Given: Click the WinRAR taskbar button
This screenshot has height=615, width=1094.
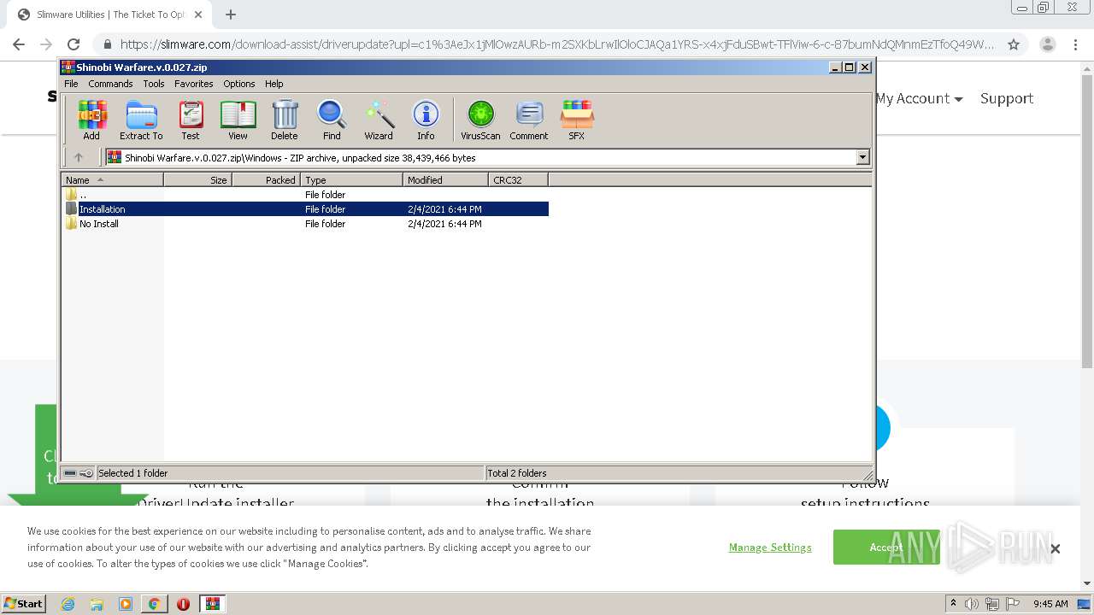Looking at the screenshot, I should point(212,604).
